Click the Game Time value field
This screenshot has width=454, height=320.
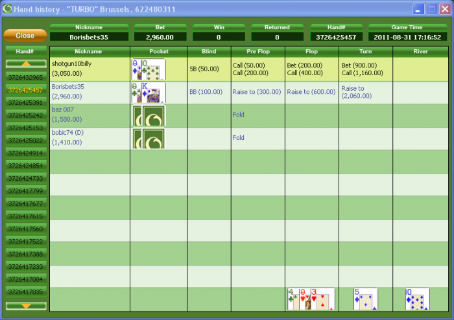pyautogui.click(x=407, y=38)
